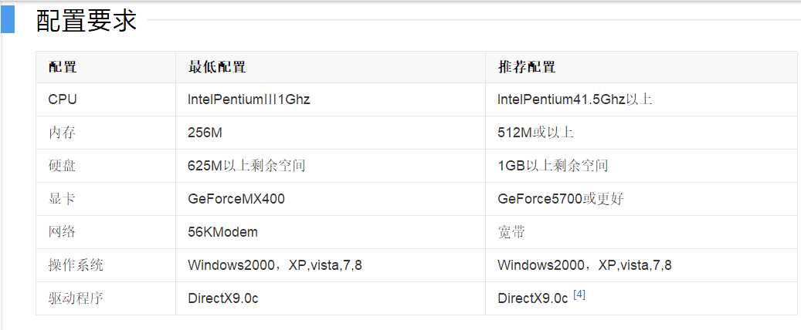Click DirectX9.0c in the 最低配置 column
This screenshot has height=330, width=801.
tap(223, 298)
